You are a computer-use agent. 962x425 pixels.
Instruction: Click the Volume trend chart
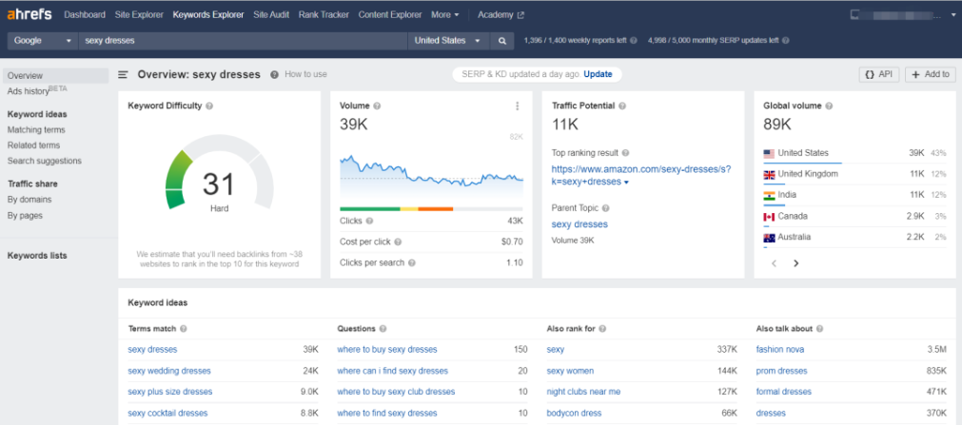[431, 179]
